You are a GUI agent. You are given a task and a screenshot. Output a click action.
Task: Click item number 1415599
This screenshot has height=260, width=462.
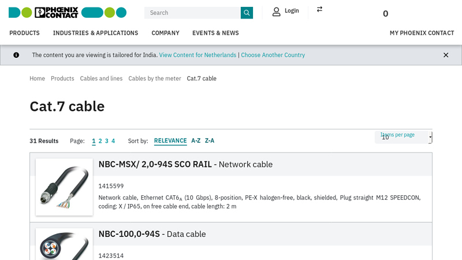pyautogui.click(x=111, y=186)
